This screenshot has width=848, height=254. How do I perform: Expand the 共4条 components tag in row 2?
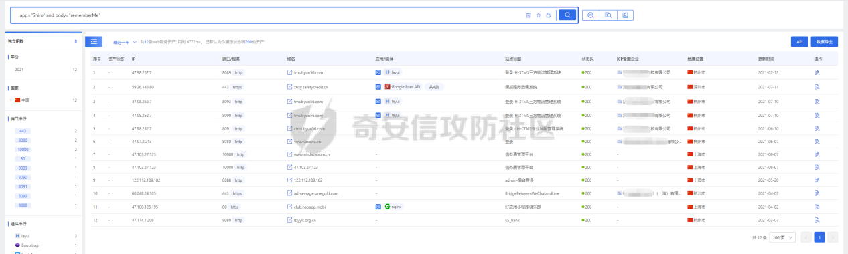point(434,86)
